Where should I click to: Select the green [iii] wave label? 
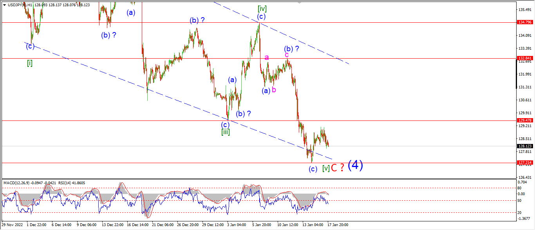click(x=226, y=132)
